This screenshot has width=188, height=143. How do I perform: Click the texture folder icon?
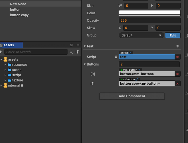[x=9, y=80]
